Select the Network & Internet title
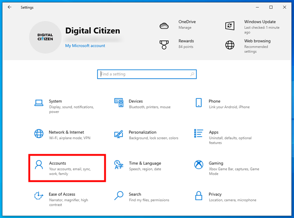Viewport: 294px width, 218px height. [x=66, y=132]
